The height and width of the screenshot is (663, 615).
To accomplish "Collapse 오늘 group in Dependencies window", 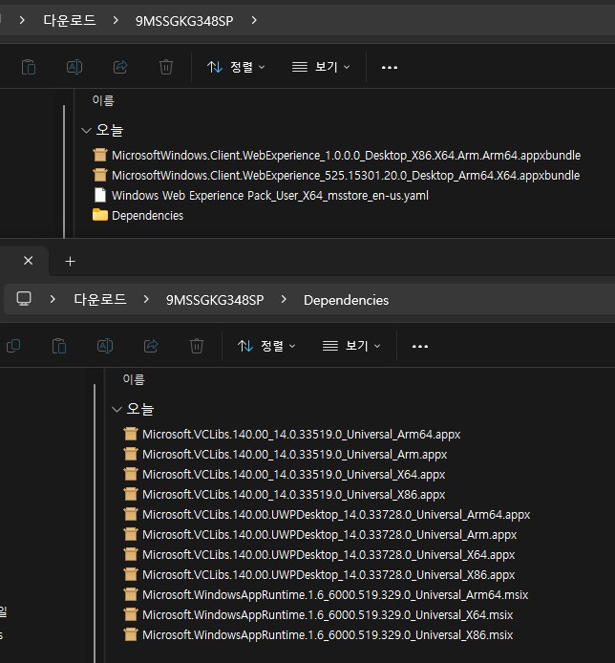I will tap(117, 409).
